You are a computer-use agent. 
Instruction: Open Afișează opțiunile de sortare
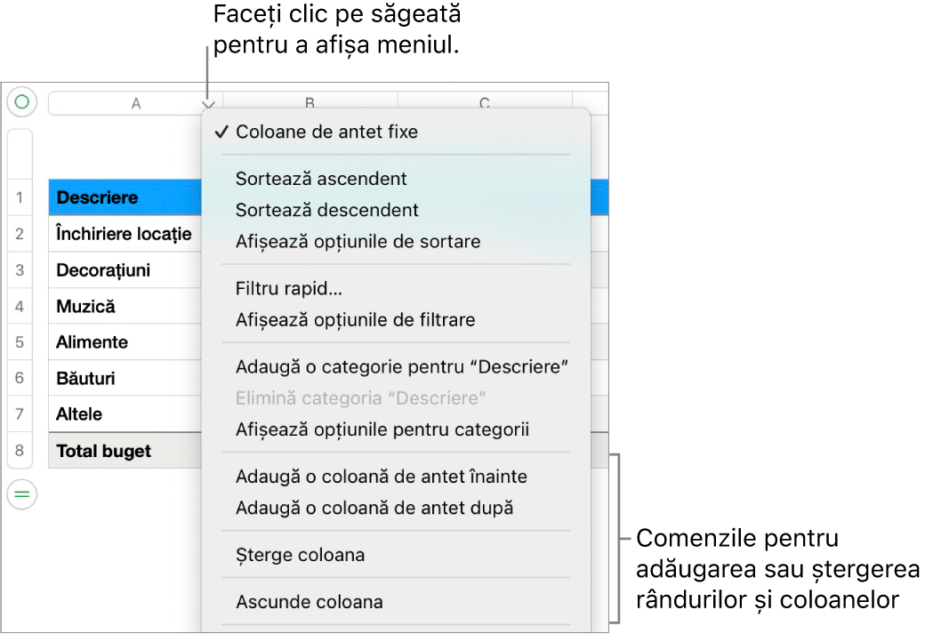358,242
